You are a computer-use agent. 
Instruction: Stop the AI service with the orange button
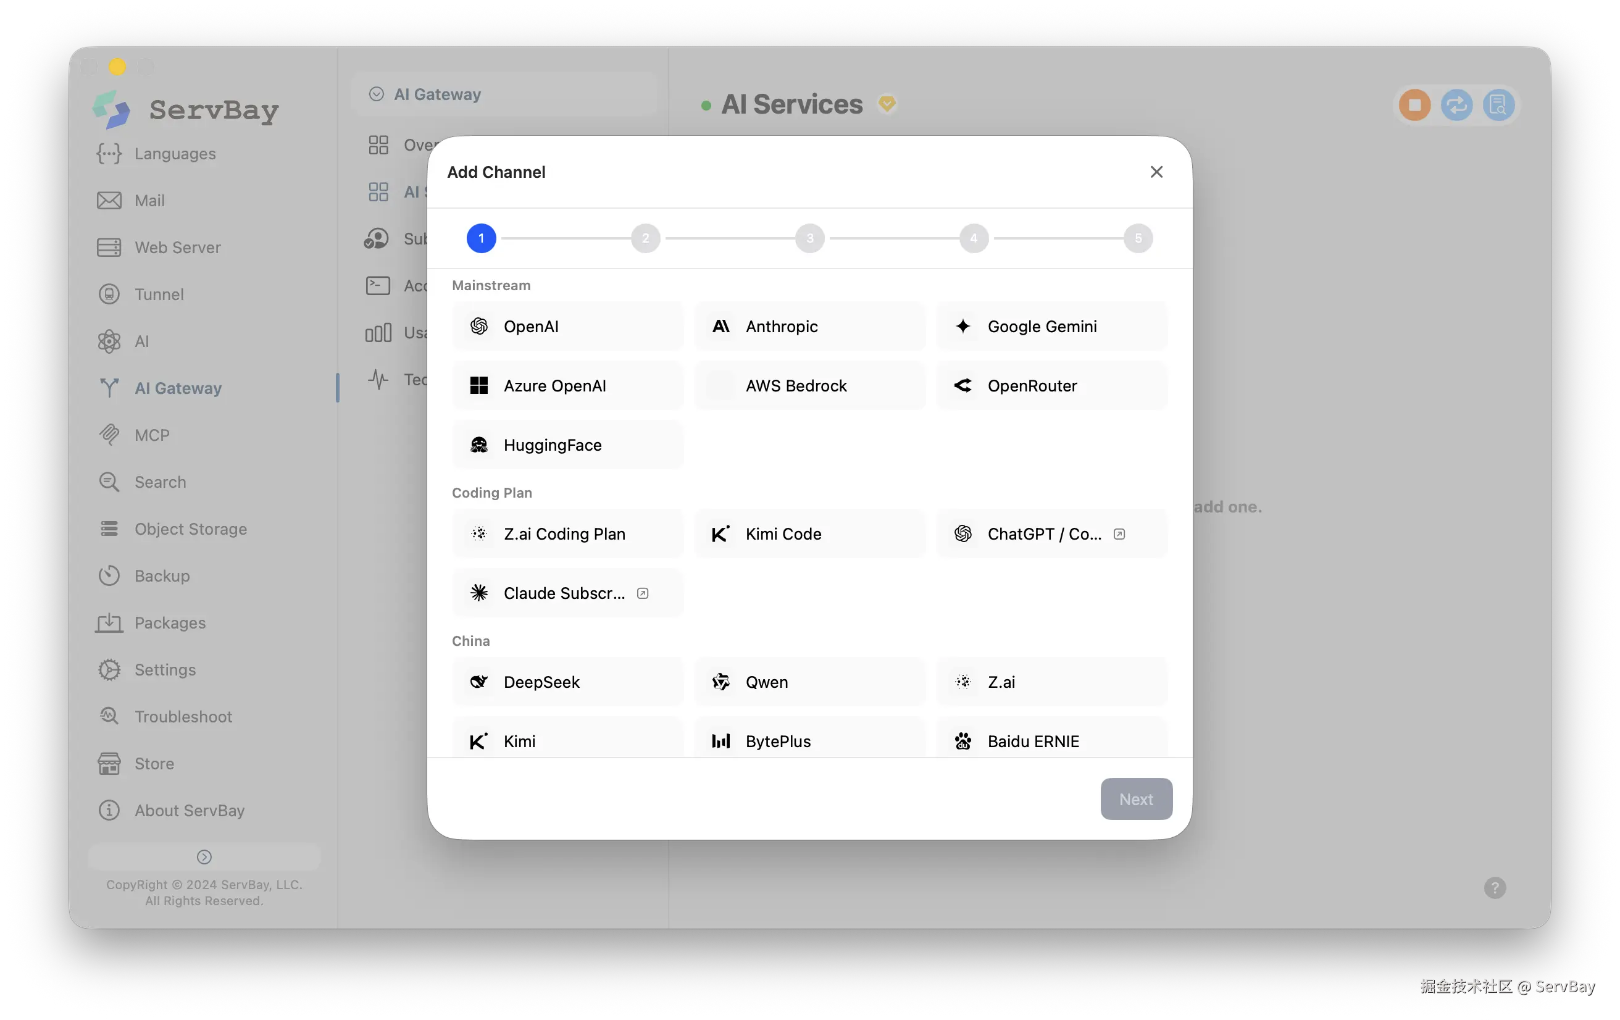[1414, 105]
